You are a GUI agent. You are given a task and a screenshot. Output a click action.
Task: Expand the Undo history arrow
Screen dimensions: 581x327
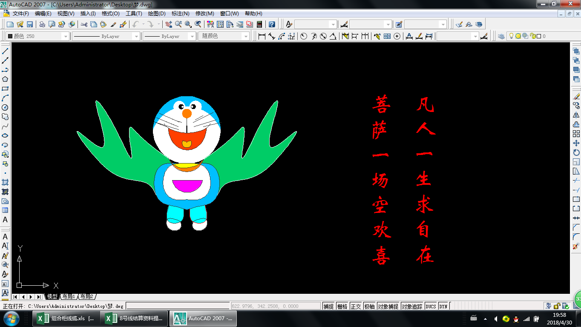coord(143,24)
